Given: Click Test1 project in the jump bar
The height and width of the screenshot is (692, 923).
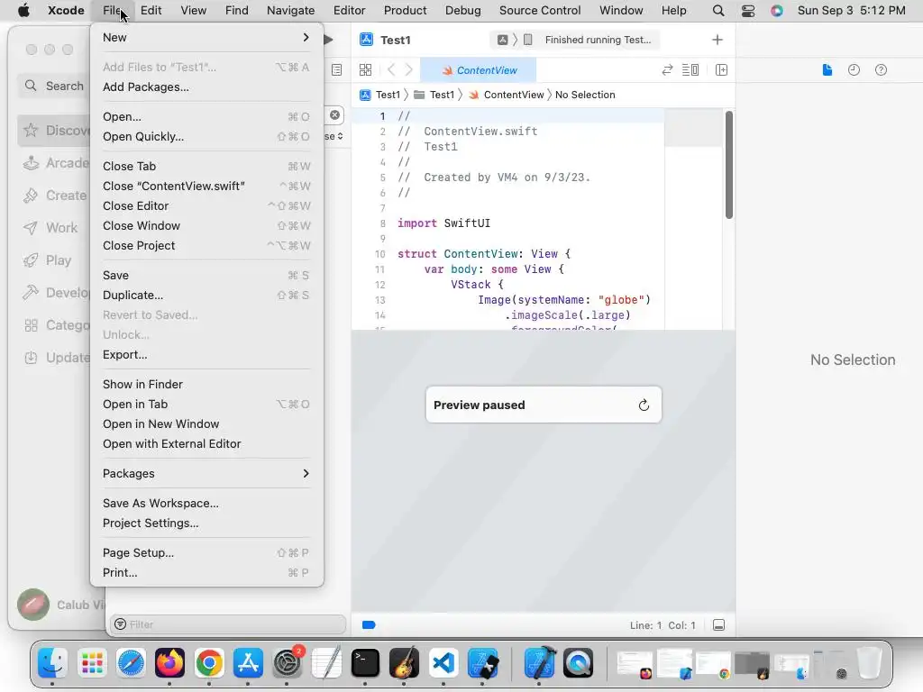Looking at the screenshot, I should tap(380, 95).
